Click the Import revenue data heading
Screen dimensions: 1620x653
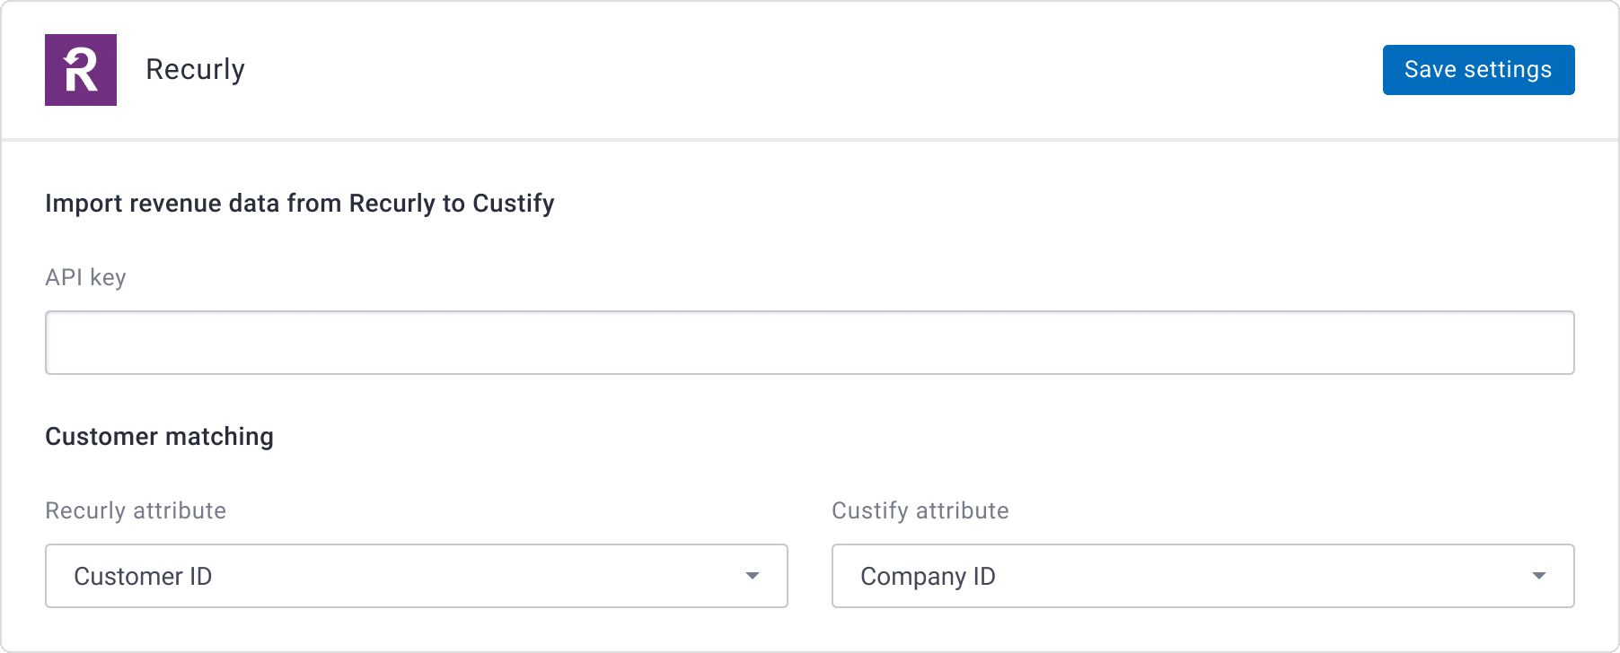(300, 203)
